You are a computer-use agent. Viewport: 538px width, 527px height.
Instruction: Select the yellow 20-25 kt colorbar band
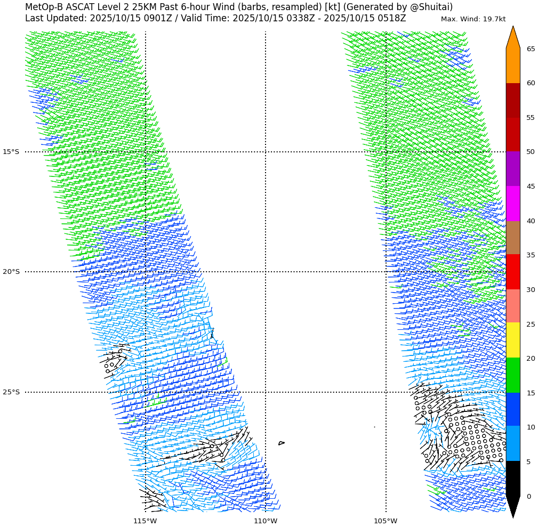tap(512, 340)
